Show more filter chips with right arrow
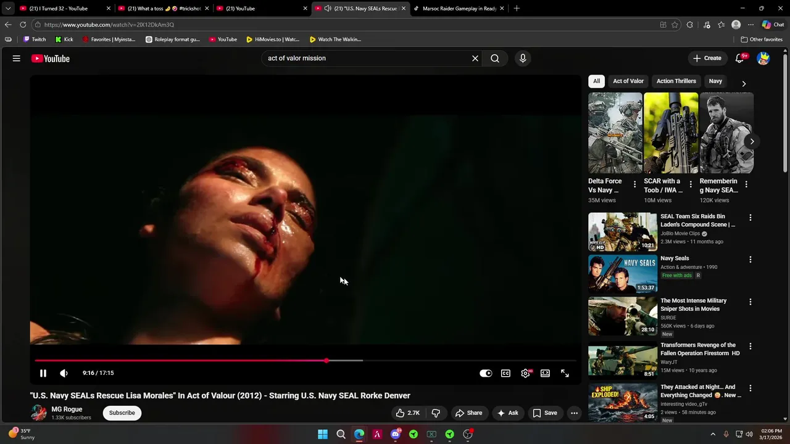Image resolution: width=790 pixels, height=444 pixels. coord(744,83)
